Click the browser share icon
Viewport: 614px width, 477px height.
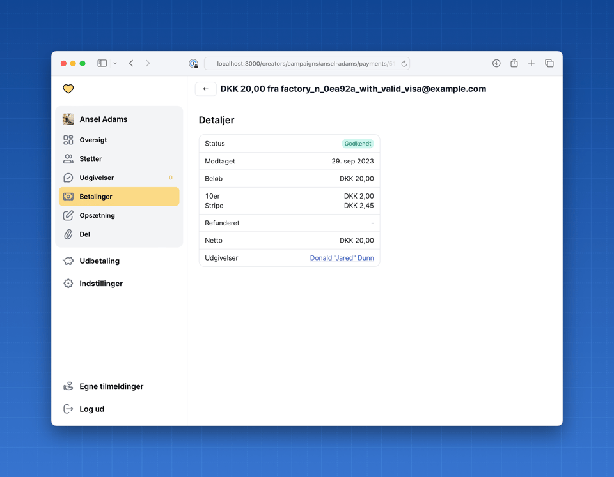point(514,63)
